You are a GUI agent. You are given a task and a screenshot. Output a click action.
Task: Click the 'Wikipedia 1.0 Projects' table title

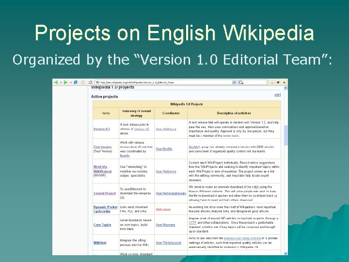pyautogui.click(x=187, y=104)
